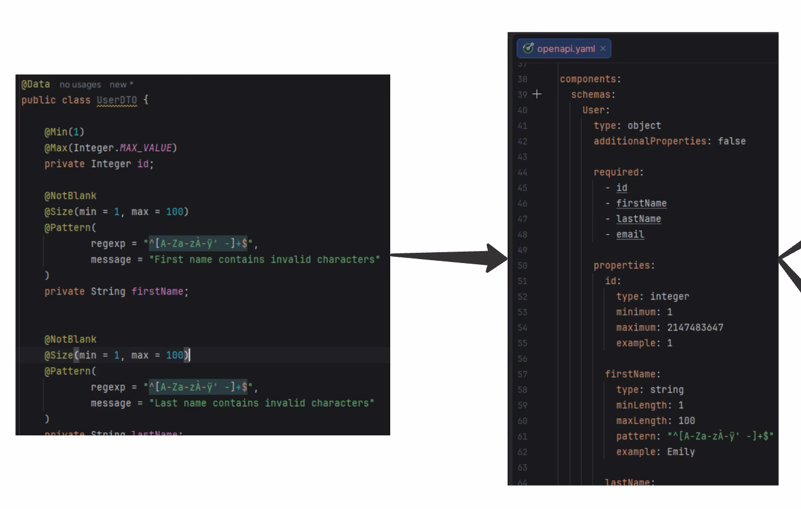Select the UserDTO class name
Screen dimensions: 801x509
pyautogui.click(x=117, y=100)
